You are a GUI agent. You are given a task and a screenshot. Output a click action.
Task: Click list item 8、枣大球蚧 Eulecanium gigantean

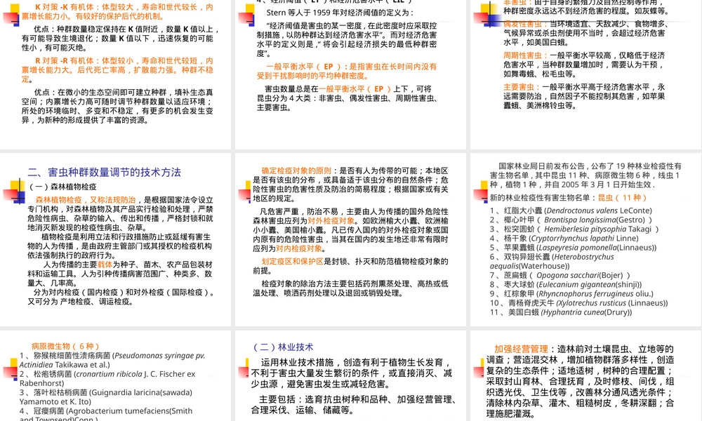566,285
